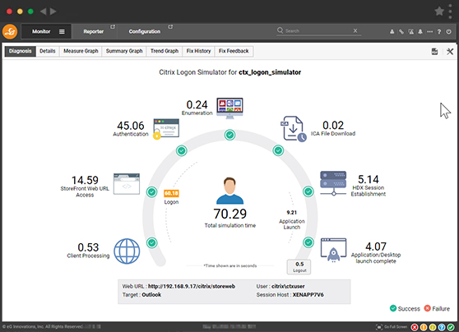Export the diagnosis as PDF icon
This screenshot has height=332, width=459.
click(x=434, y=52)
